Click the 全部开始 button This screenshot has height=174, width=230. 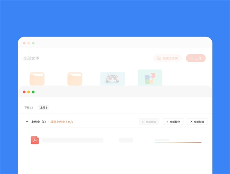pos(149,122)
